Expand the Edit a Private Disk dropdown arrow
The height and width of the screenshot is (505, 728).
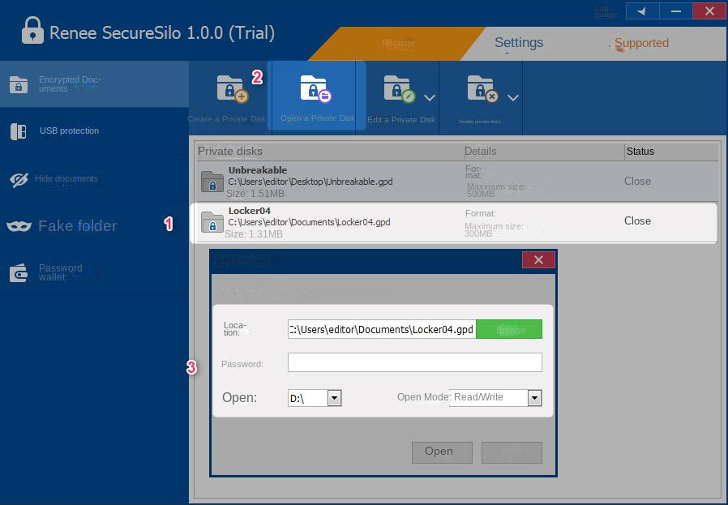coord(430,98)
